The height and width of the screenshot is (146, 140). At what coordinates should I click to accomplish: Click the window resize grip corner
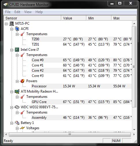coord(135,141)
